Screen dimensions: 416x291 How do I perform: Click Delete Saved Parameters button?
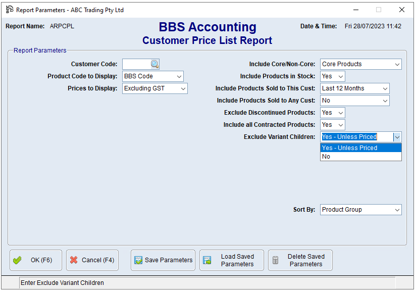300,260
